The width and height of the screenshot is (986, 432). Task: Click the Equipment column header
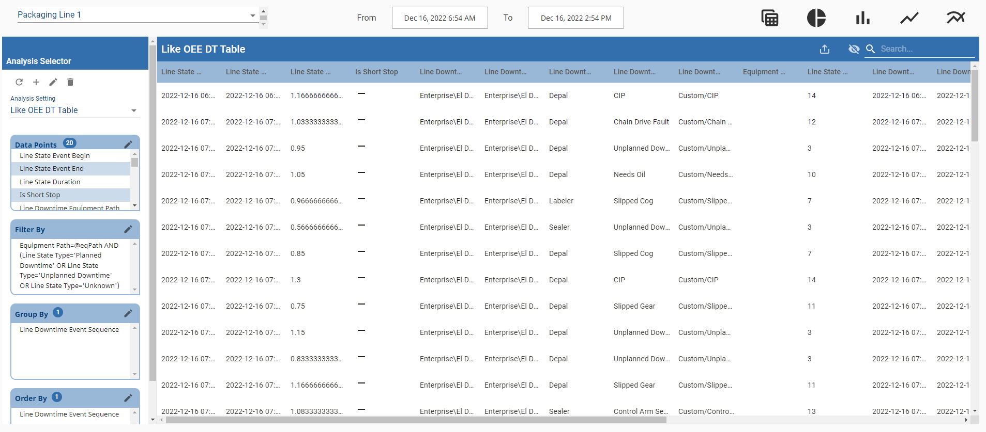(764, 72)
